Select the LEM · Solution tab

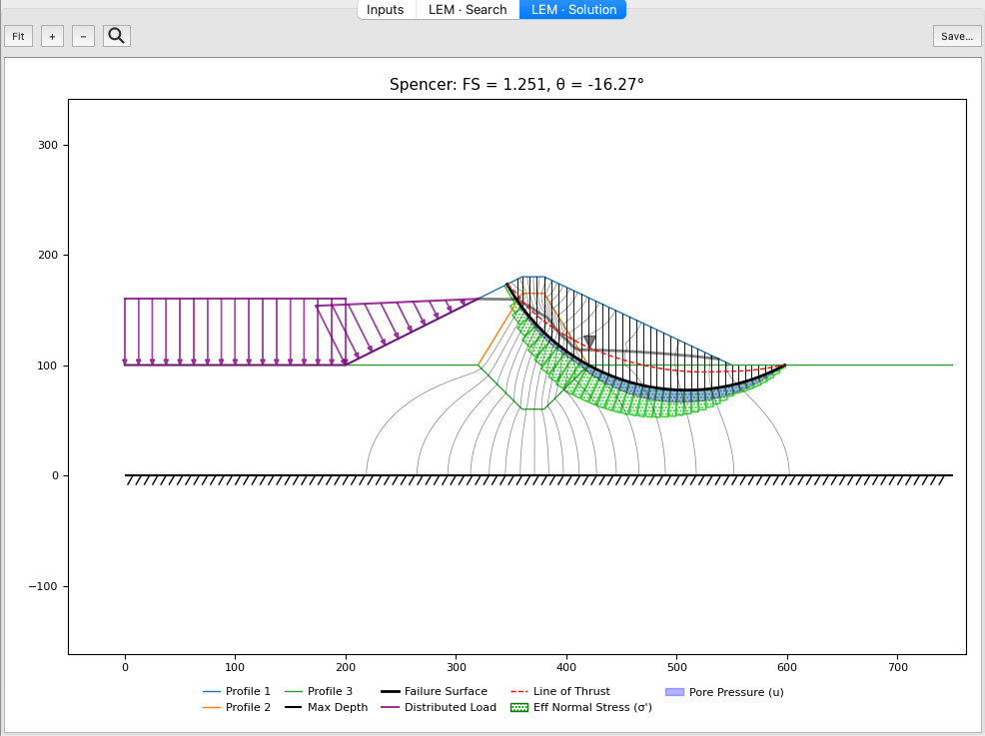[x=572, y=9]
